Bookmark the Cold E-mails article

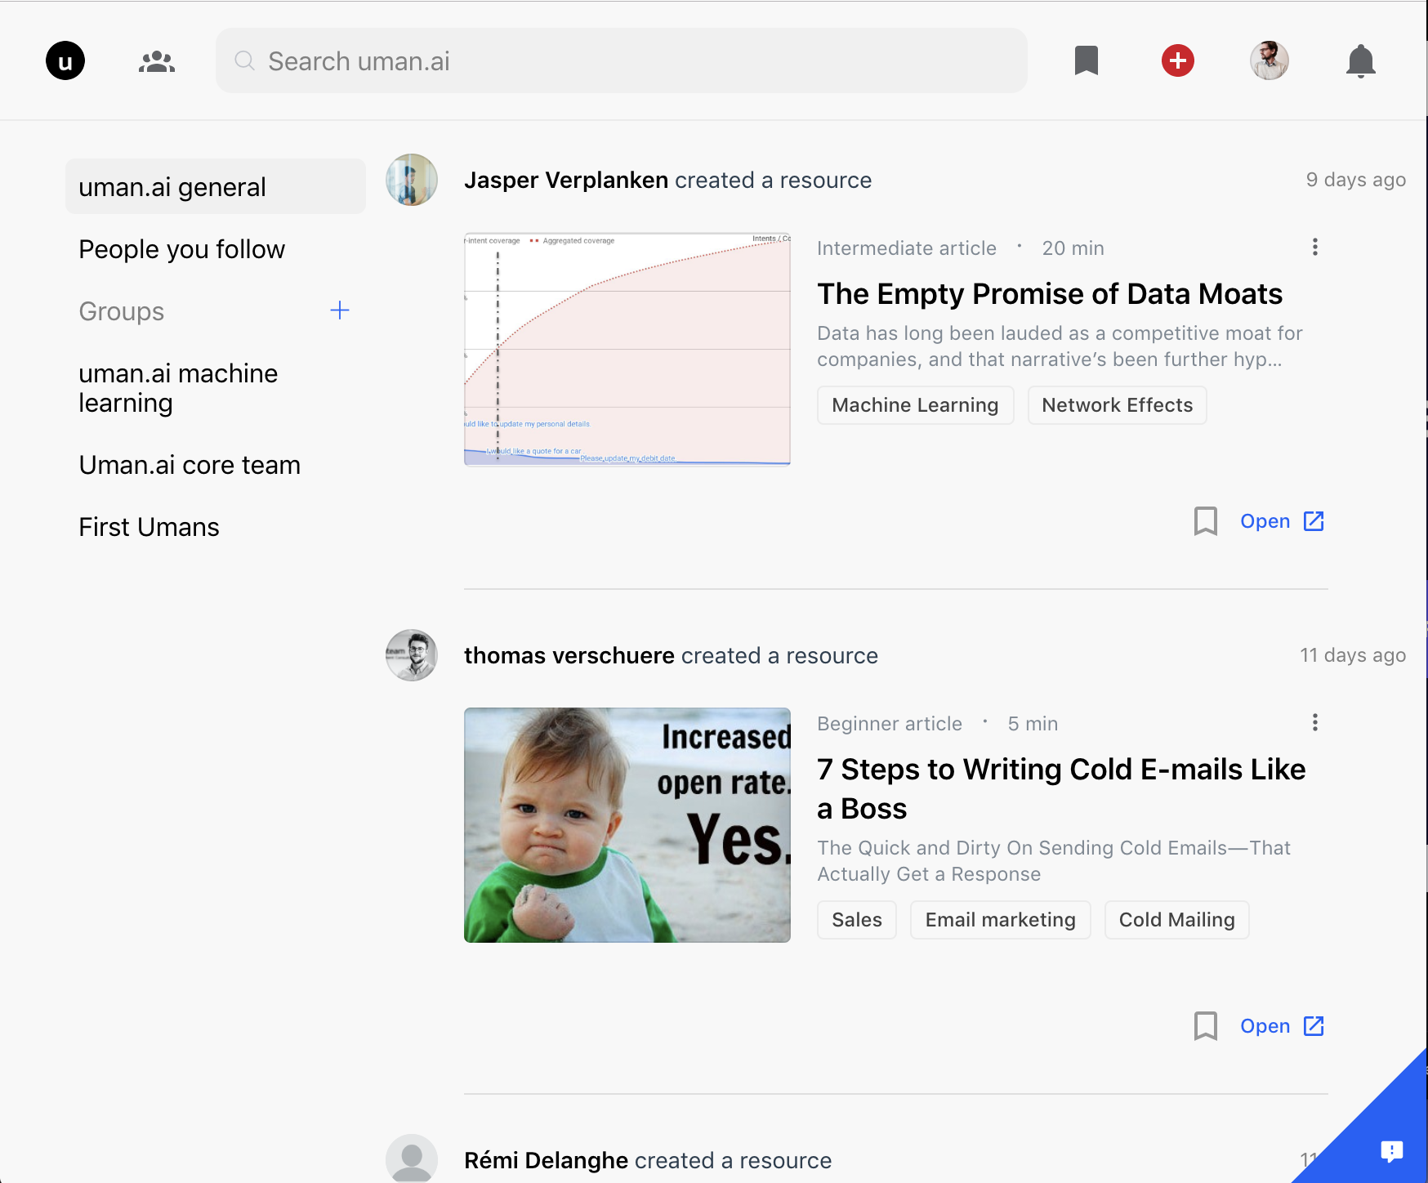[x=1205, y=1026]
